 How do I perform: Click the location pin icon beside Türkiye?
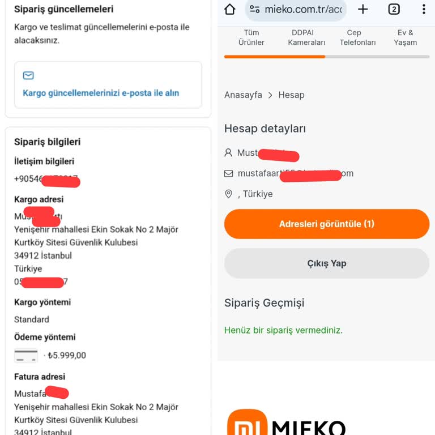click(x=228, y=194)
